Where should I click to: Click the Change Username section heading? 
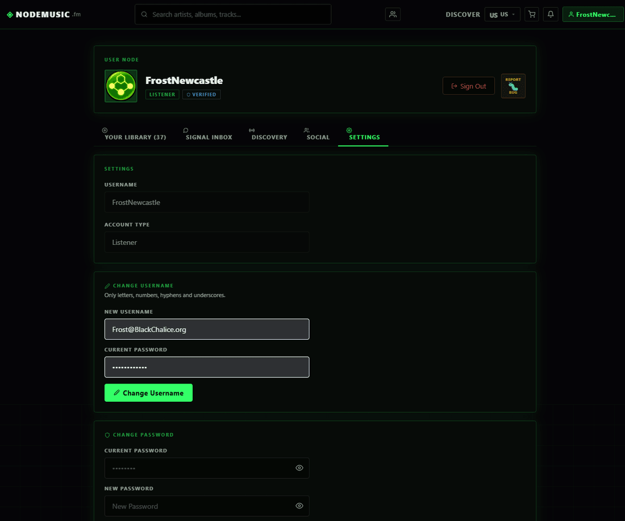tap(139, 286)
